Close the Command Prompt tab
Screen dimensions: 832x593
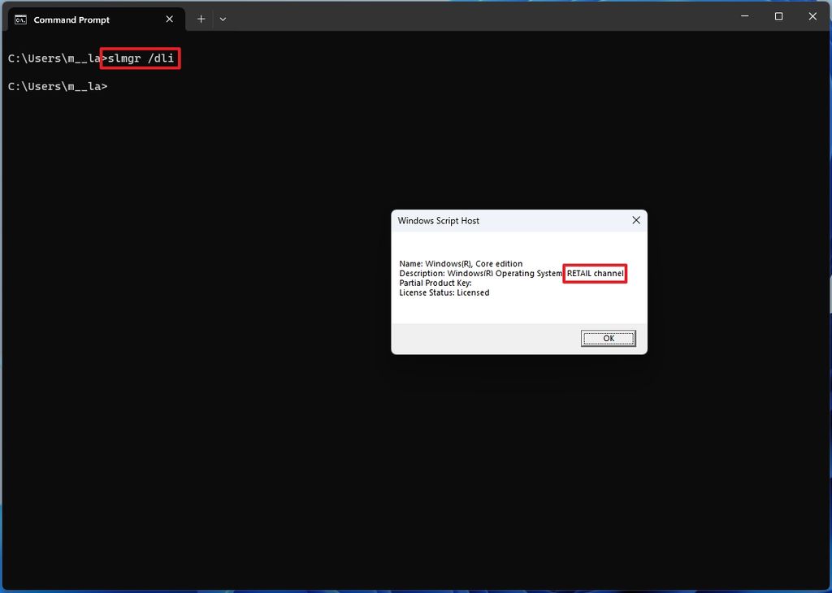click(x=169, y=19)
